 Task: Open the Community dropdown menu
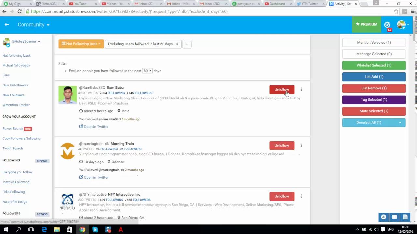(x=34, y=25)
